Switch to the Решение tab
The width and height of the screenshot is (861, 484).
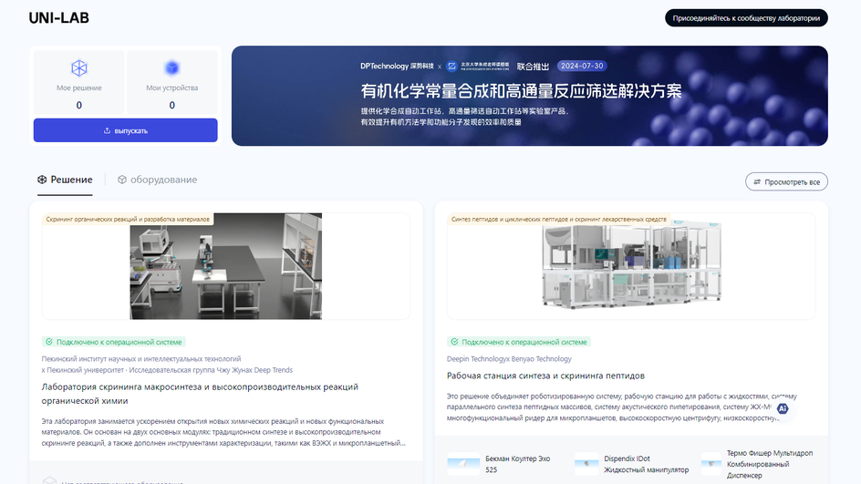(65, 180)
